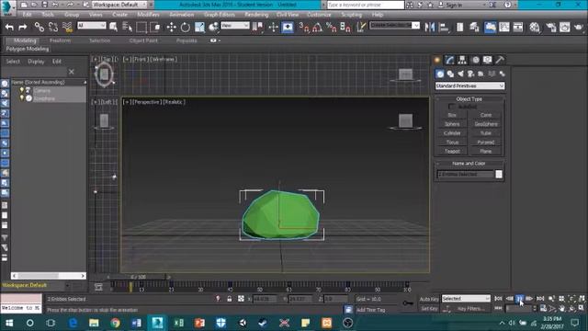Open the reference coordinate system View dropdown
The height and width of the screenshot is (331, 588).
235,26
